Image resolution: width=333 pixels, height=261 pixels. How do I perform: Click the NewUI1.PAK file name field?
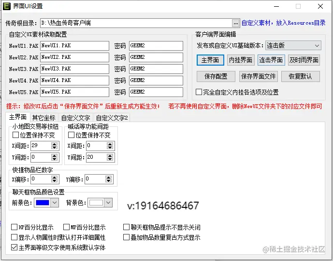coord(74,46)
